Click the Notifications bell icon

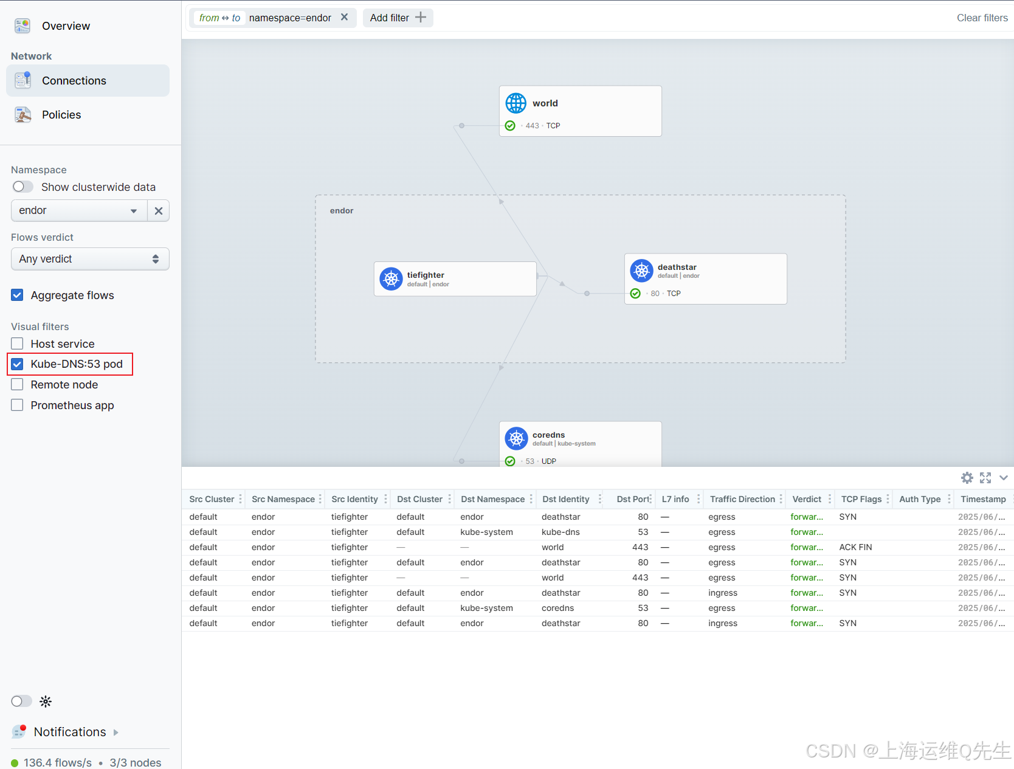(19, 731)
